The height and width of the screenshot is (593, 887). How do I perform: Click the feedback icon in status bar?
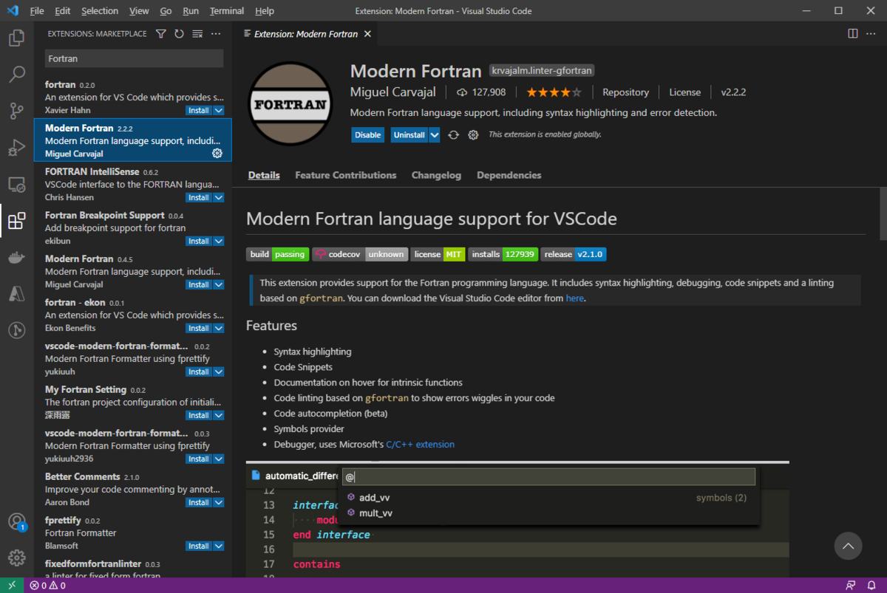click(852, 586)
